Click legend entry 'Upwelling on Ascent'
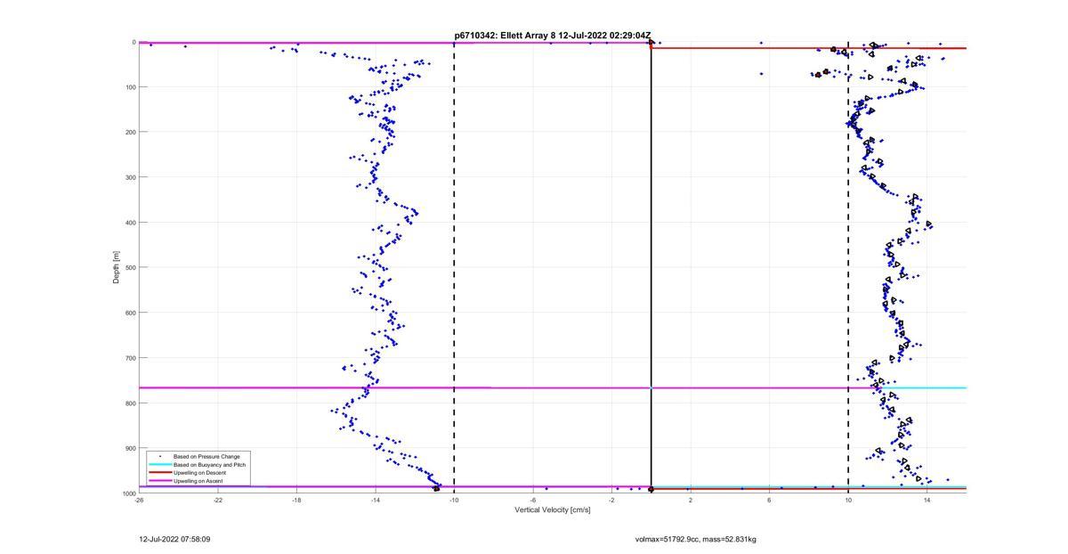 [x=198, y=480]
